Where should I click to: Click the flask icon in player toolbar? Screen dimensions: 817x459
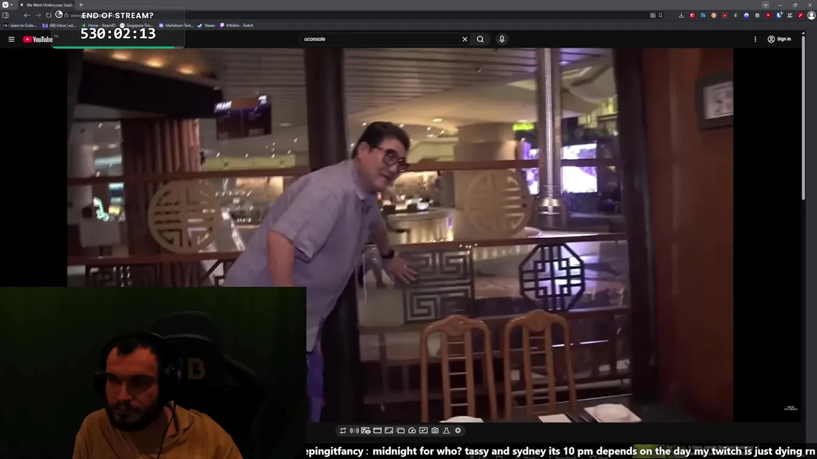446,430
